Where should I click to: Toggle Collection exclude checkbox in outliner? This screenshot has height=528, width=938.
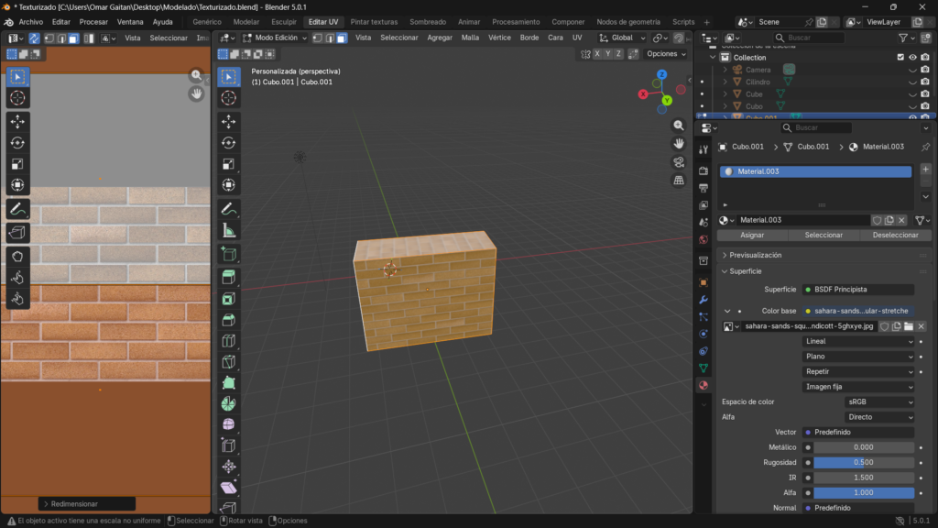pos(900,57)
